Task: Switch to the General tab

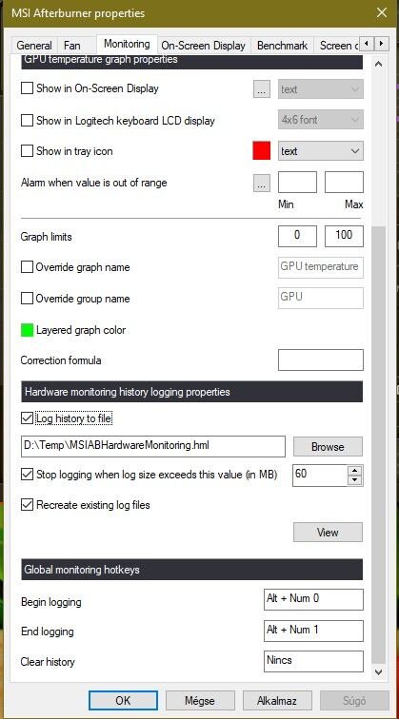Action: pos(34,46)
